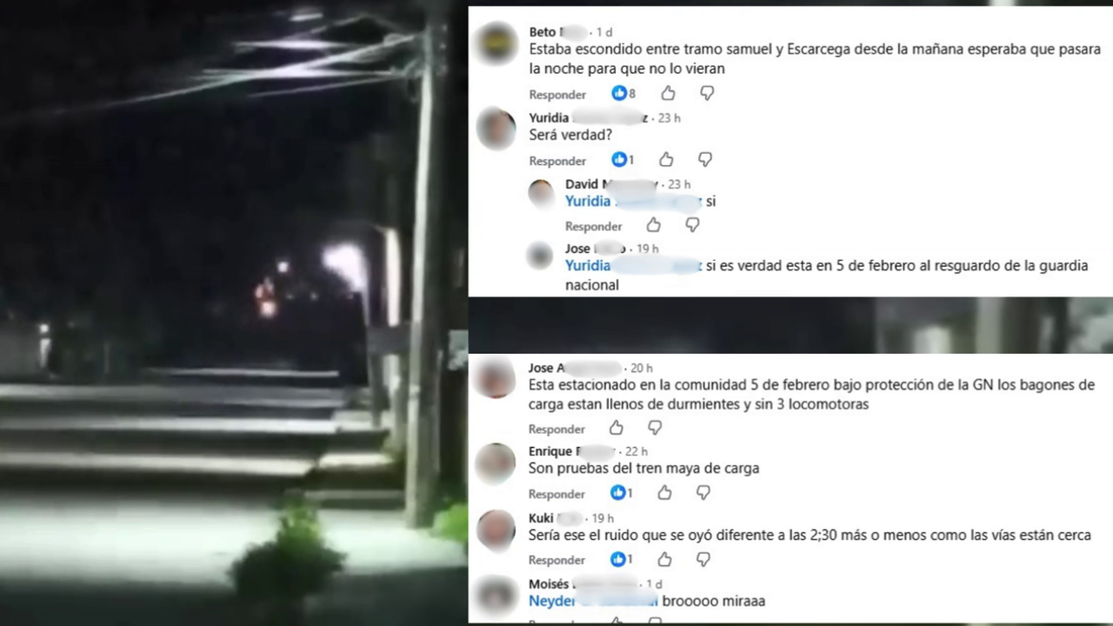The height and width of the screenshot is (626, 1113).
Task: Thumbs up David's reply 'si'
Action: [x=653, y=225]
